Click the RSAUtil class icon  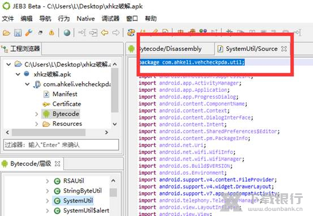(x=57, y=181)
